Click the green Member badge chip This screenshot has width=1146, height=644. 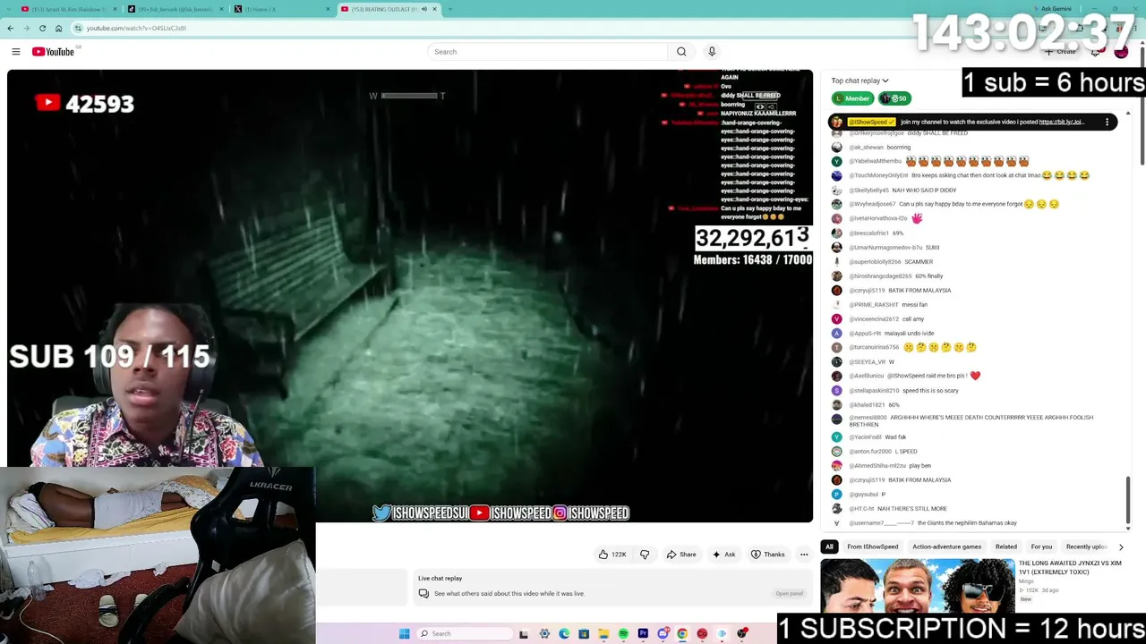pyautogui.click(x=852, y=98)
